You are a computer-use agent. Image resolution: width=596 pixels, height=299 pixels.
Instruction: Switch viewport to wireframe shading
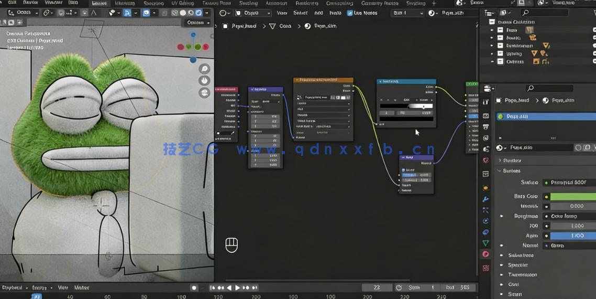click(x=175, y=13)
